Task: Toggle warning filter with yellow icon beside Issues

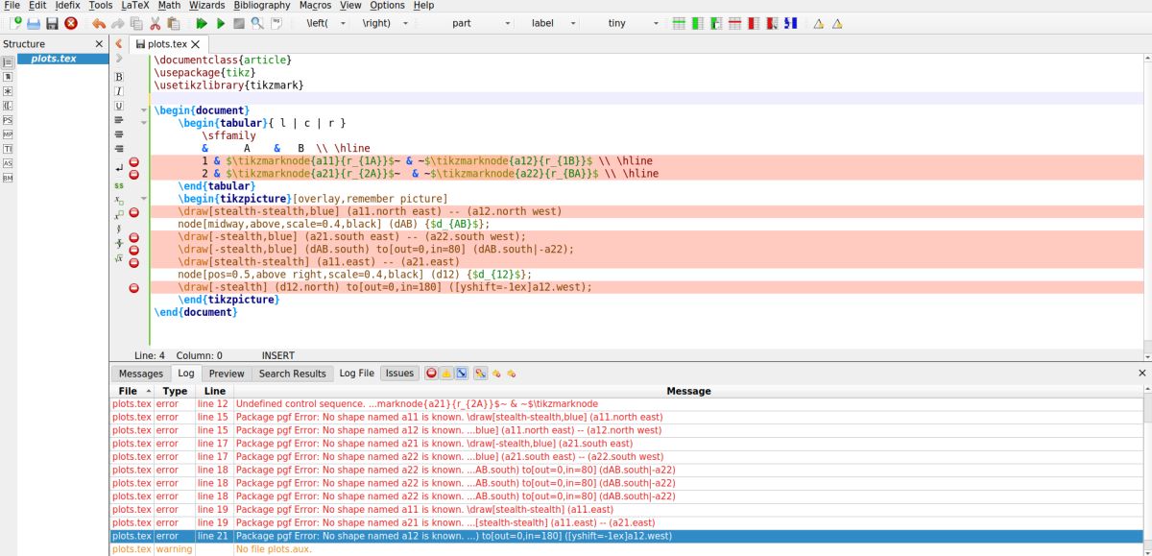Action: click(x=446, y=374)
